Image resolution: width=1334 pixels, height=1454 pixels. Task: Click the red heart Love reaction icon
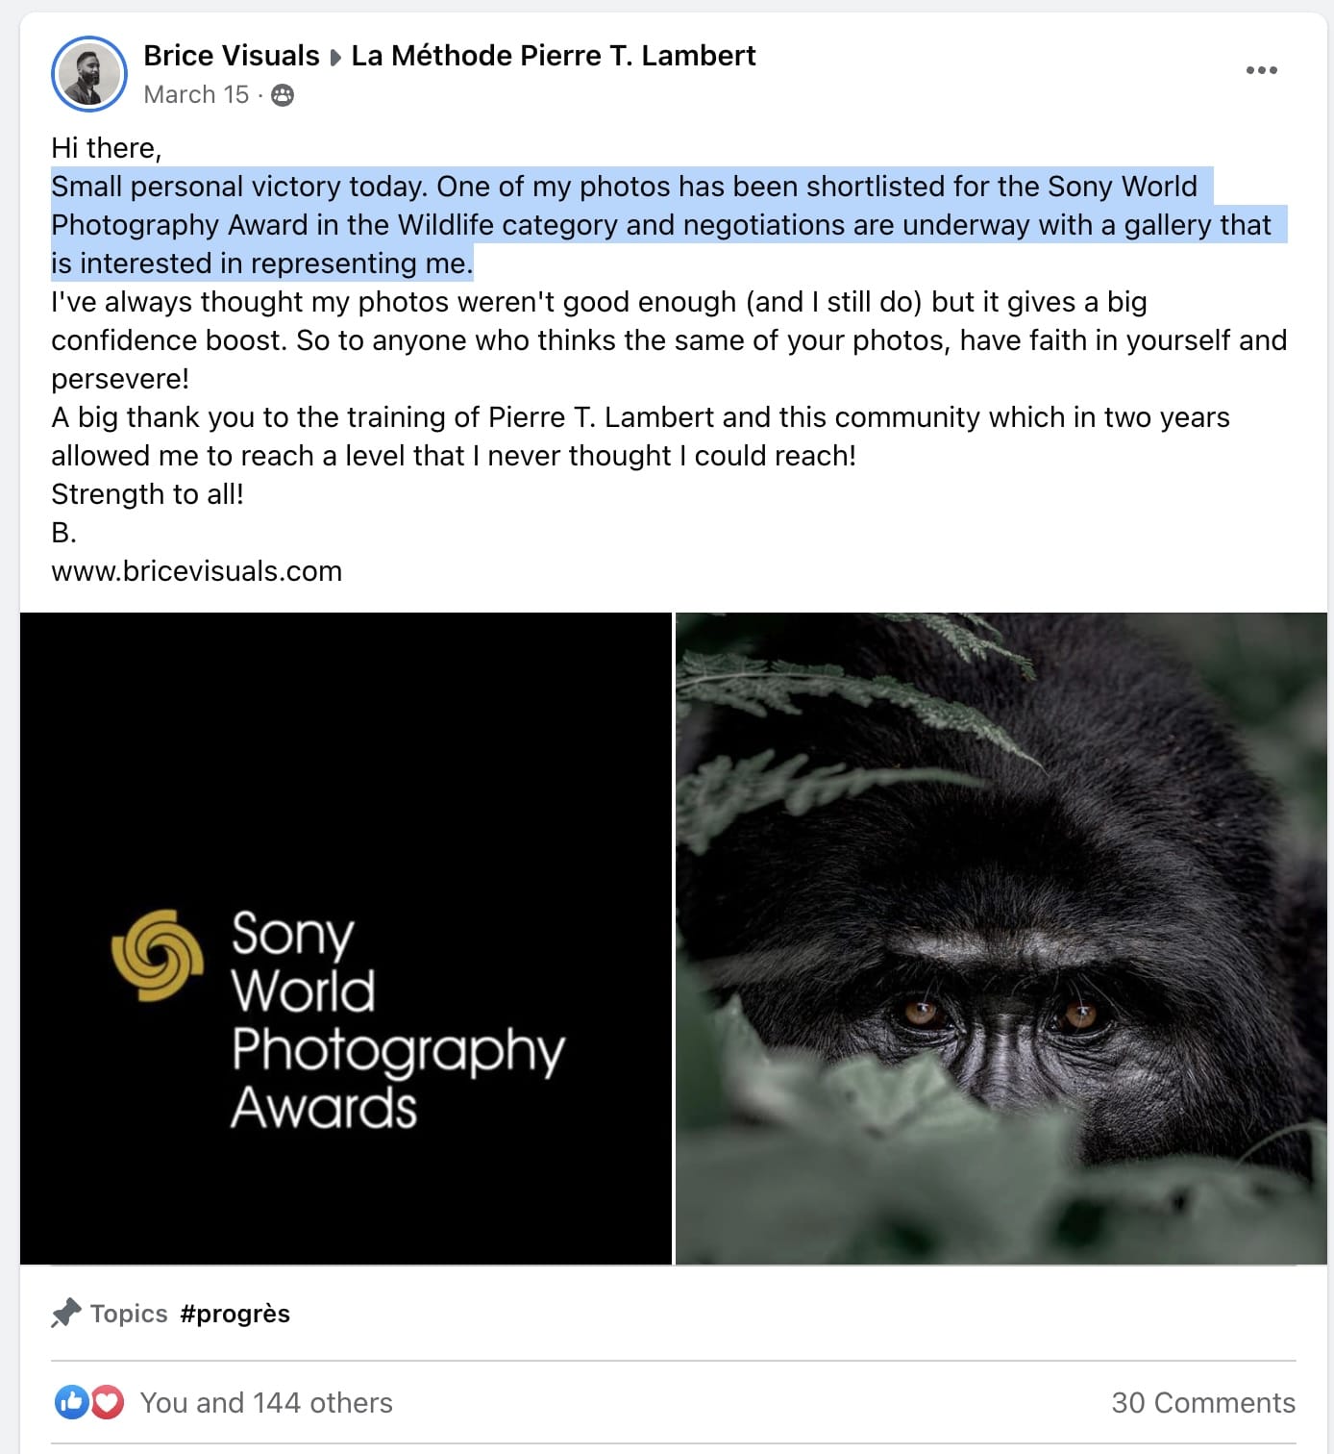pos(108,1402)
